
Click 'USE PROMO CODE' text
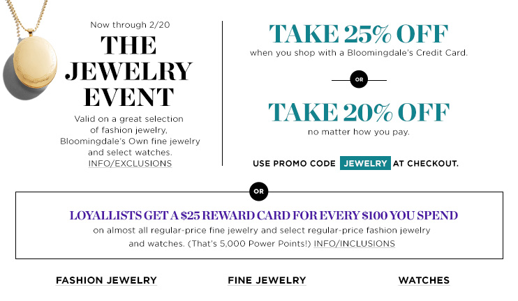(294, 164)
